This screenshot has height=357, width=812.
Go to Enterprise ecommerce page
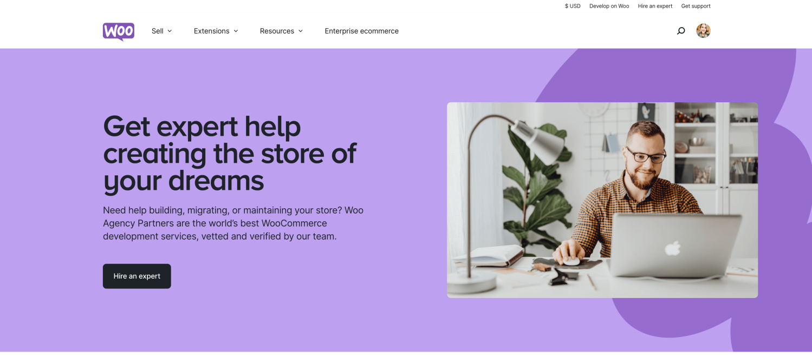[361, 31]
